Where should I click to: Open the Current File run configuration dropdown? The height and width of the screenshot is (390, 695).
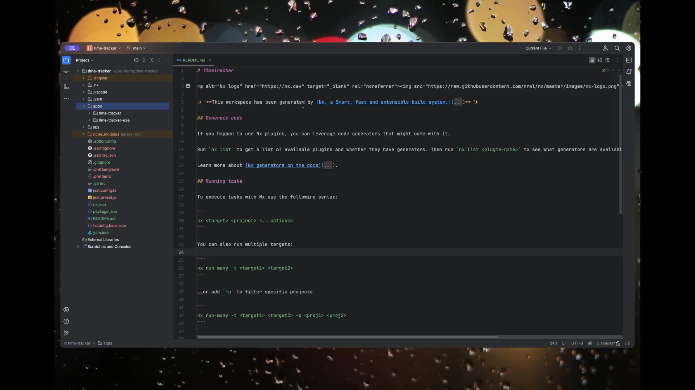[538, 48]
